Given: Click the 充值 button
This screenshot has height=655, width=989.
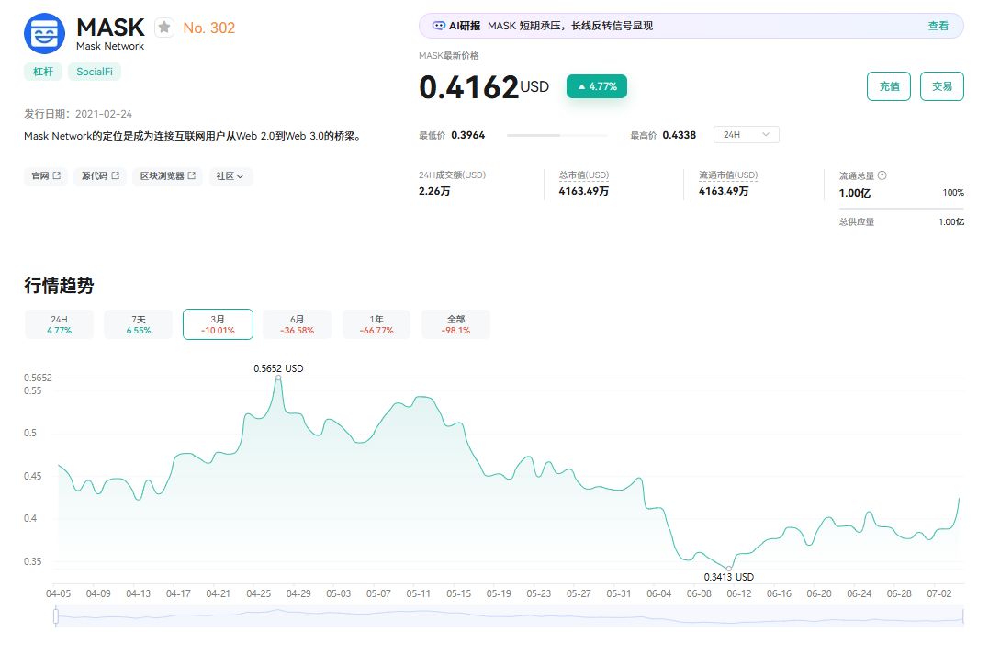Looking at the screenshot, I should (x=889, y=86).
